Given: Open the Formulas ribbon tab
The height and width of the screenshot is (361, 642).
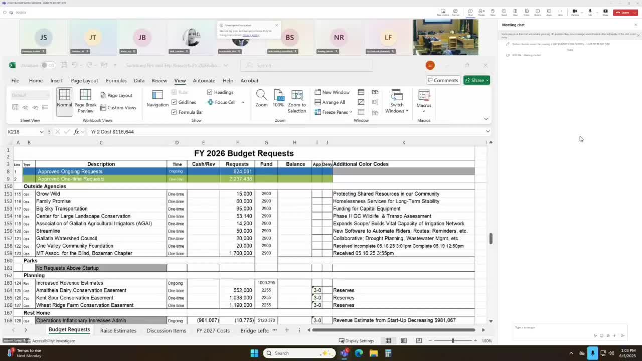Looking at the screenshot, I should tap(116, 81).
